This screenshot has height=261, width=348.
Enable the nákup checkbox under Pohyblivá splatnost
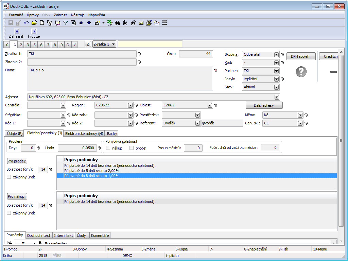tap(108, 148)
